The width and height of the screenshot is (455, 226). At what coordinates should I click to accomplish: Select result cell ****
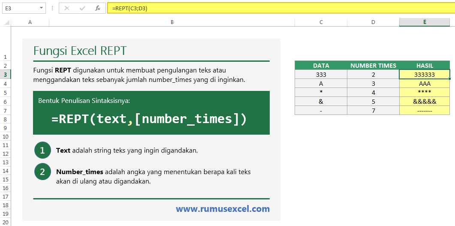pyautogui.click(x=425, y=93)
